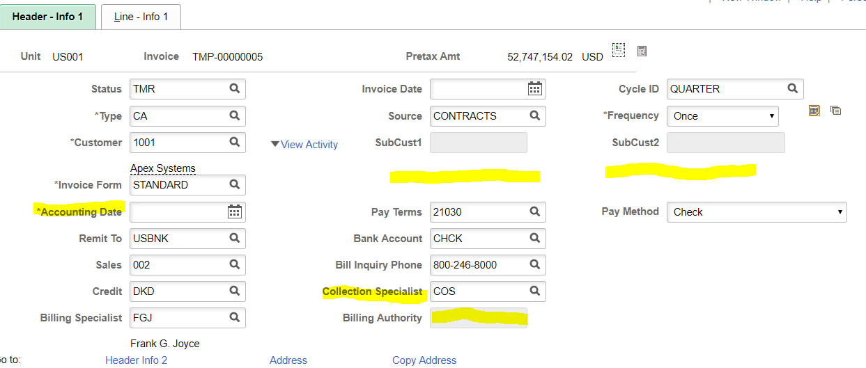Click the copy pages icon beside Frequency
866x368 pixels.
tap(836, 111)
